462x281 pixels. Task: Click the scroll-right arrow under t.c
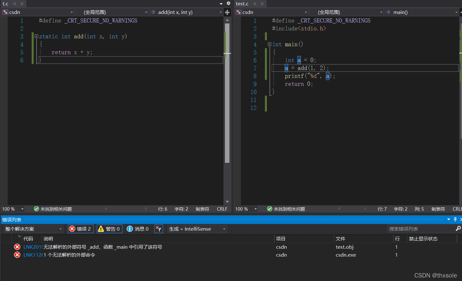pyautogui.click(x=146, y=209)
